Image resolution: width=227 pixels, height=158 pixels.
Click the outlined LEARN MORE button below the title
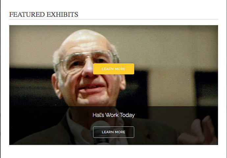(x=113, y=132)
